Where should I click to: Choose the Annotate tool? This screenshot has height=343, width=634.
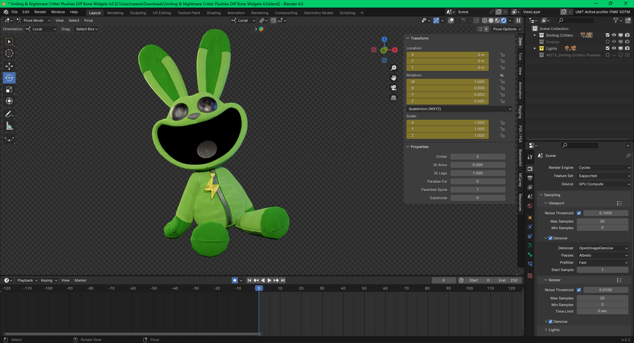(x=9, y=114)
